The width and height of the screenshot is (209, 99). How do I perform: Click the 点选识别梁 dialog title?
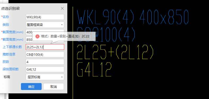click(10, 9)
